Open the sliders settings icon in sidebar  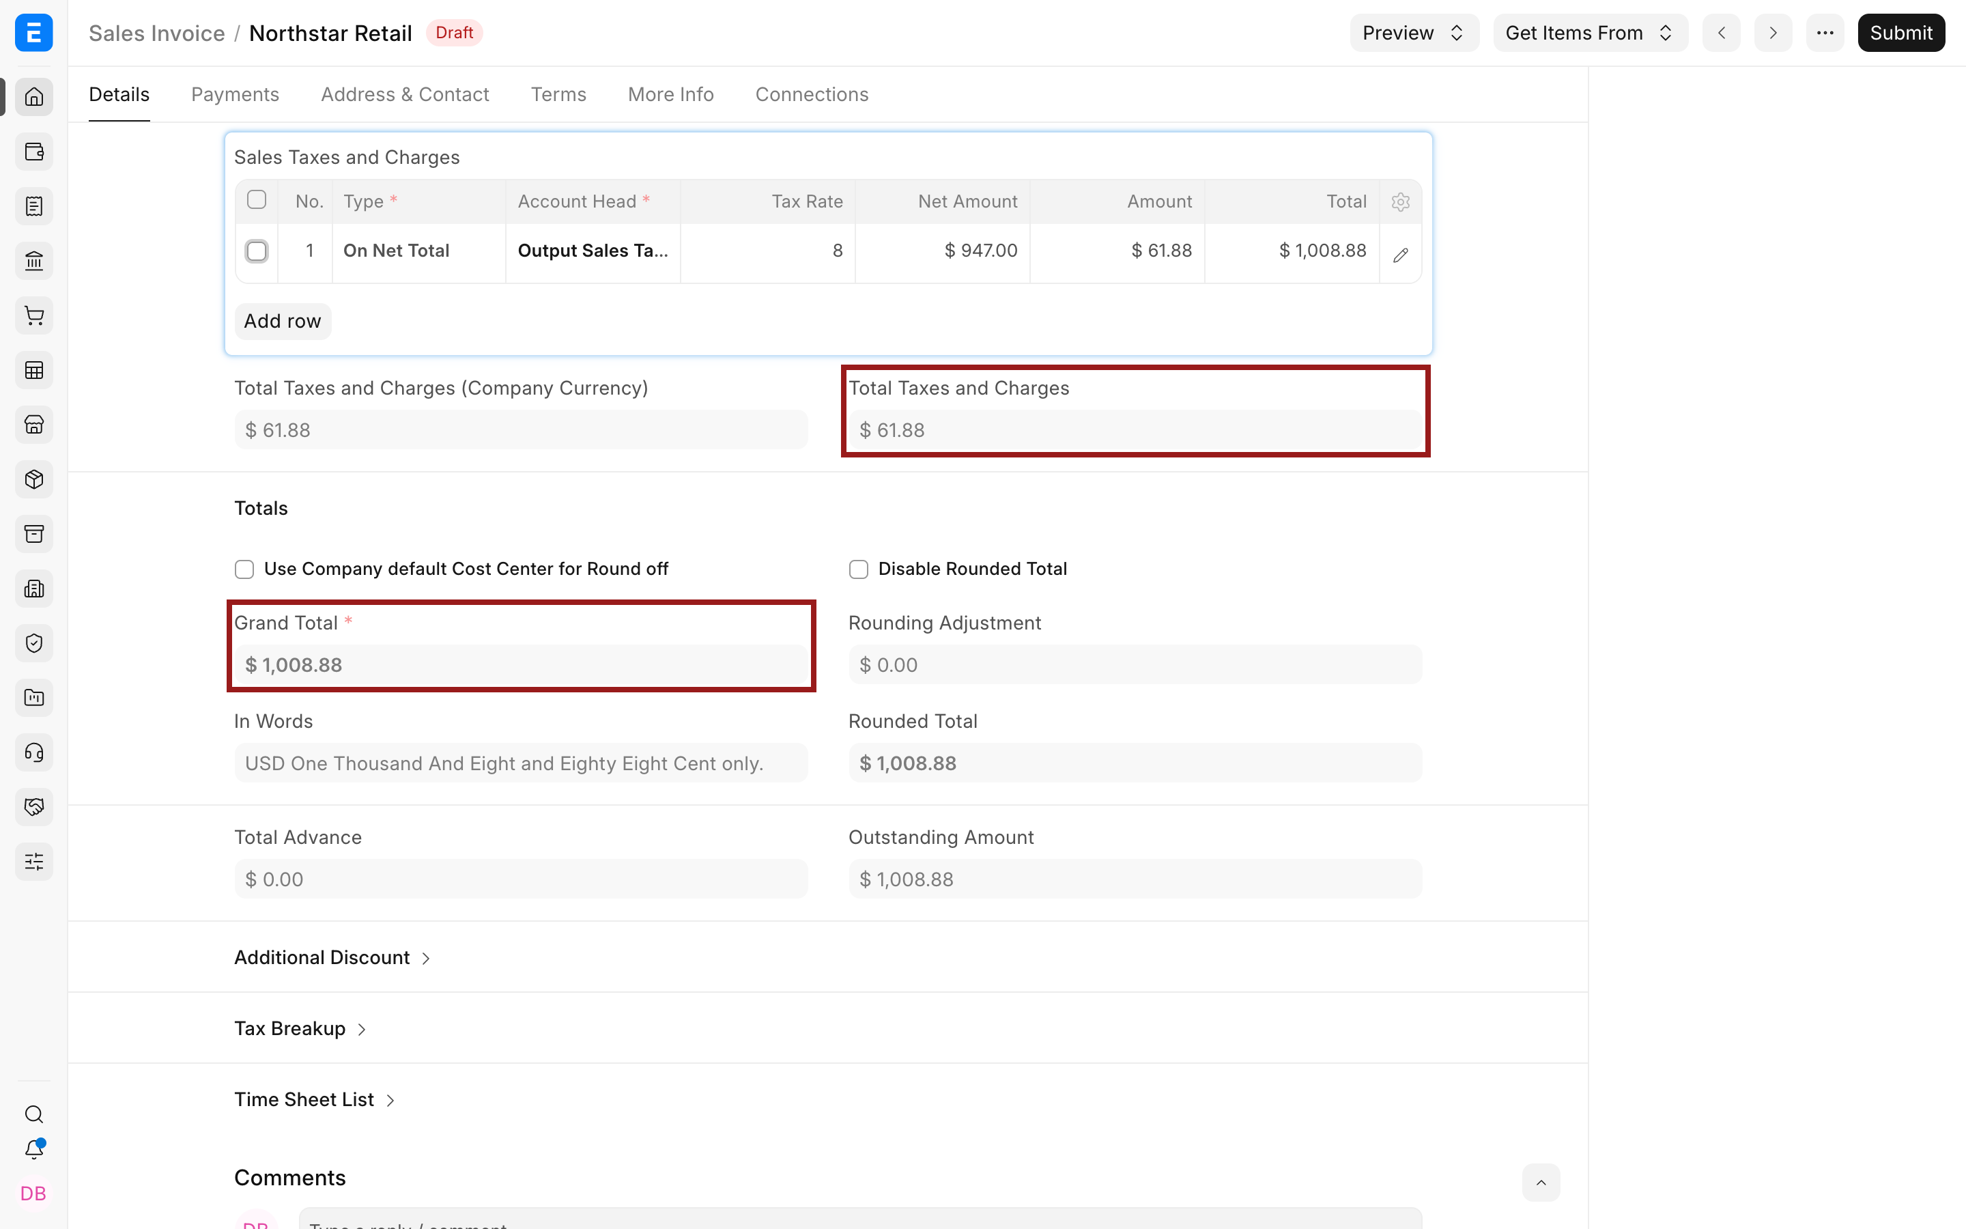pos(34,862)
